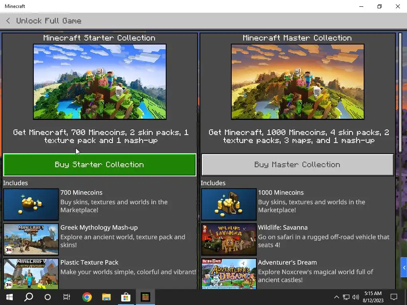Screen dimensions: 407x305
Task: Show hidden system tray icons
Action: (x=336, y=297)
